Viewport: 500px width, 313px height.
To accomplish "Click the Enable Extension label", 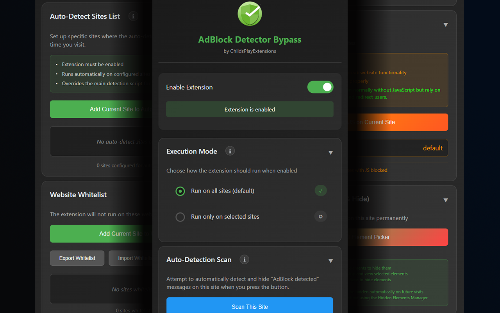I will (189, 87).
